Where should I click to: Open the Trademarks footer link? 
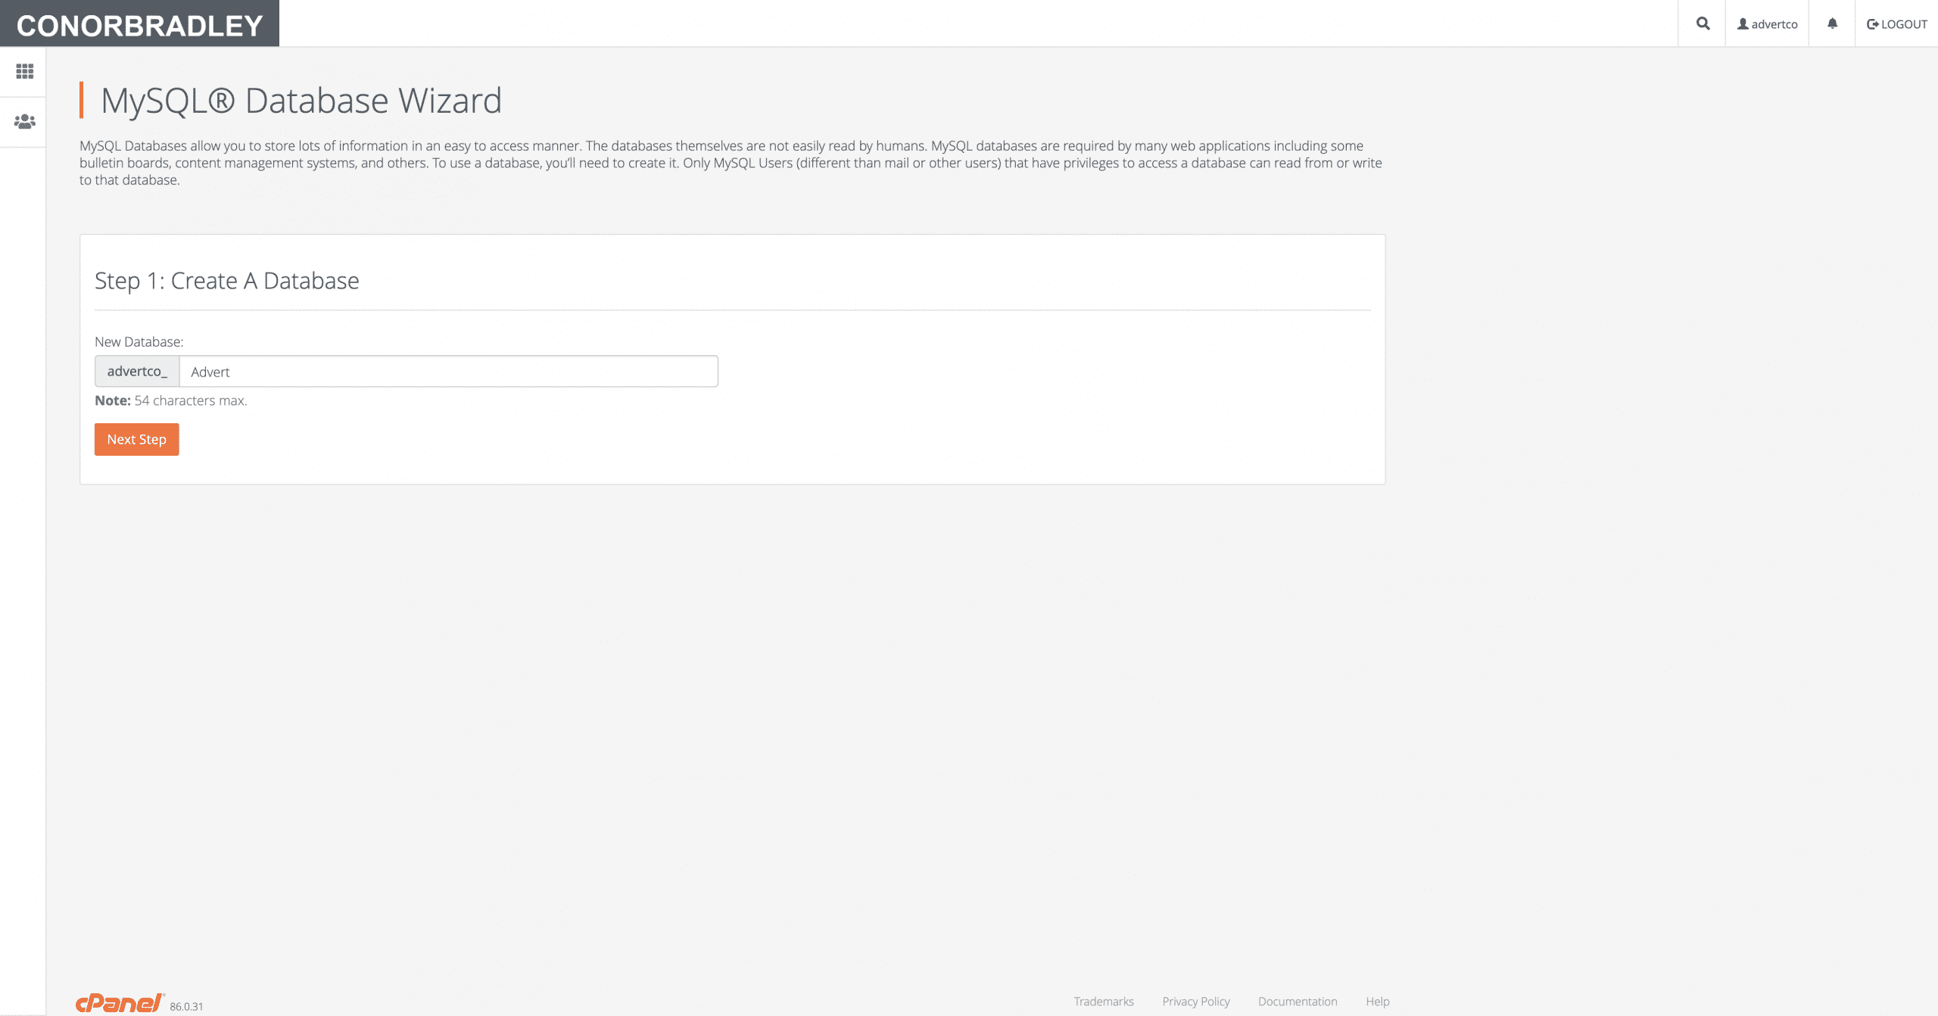[1104, 1001]
